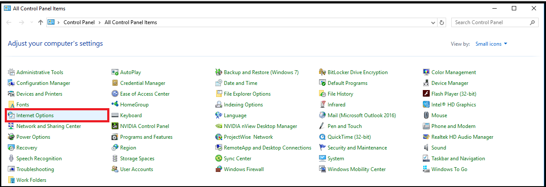The height and width of the screenshot is (187, 546).
Task: Open the Flash Player icon
Action: pos(426,94)
